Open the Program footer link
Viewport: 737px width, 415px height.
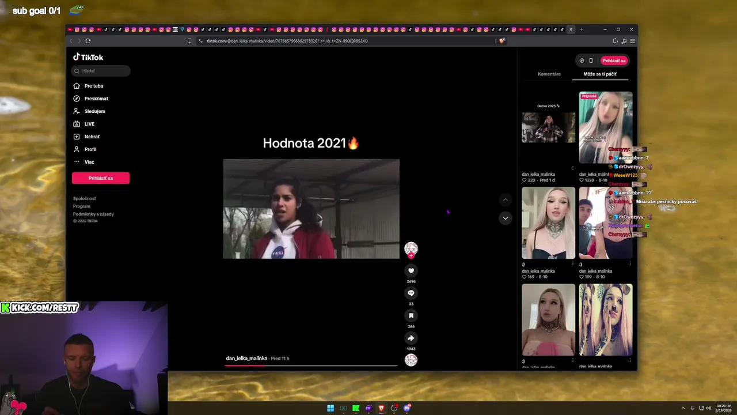(x=82, y=206)
